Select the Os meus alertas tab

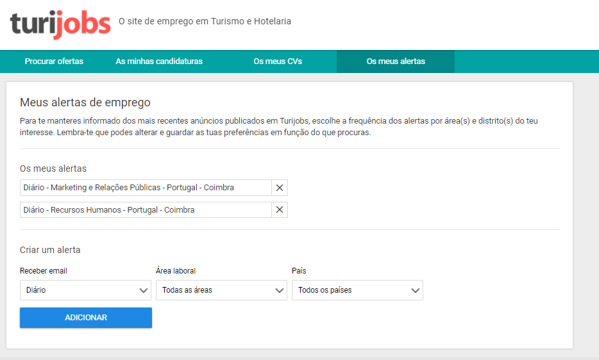click(396, 61)
